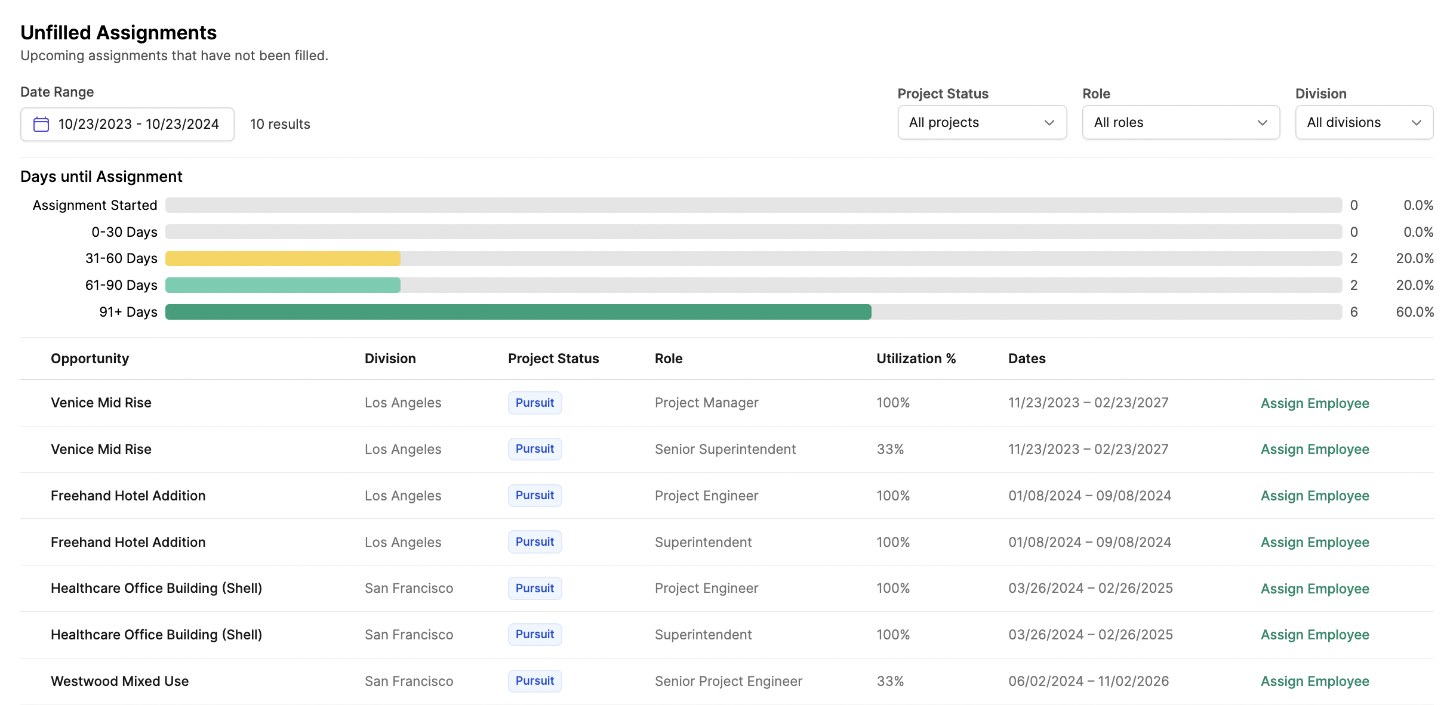Click 60.0% value for 91+ Days
The height and width of the screenshot is (705, 1447).
coord(1414,312)
